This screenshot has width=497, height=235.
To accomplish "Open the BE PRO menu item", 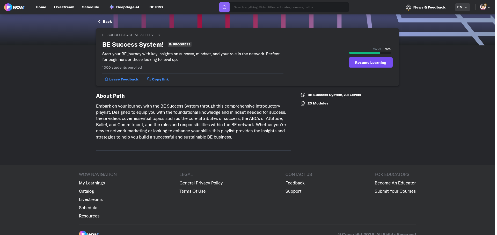I will pos(156,7).
